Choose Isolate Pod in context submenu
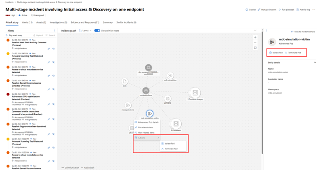The width and height of the screenshot is (323, 170). click(173, 144)
